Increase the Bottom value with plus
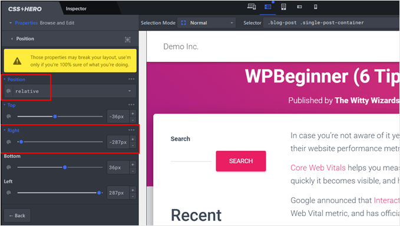Image resolution: width=400 pixels, height=226 pixels. click(133, 164)
